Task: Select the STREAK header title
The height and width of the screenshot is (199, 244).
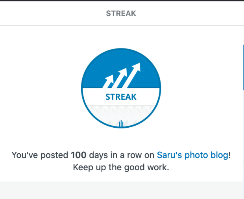Action: click(x=121, y=13)
